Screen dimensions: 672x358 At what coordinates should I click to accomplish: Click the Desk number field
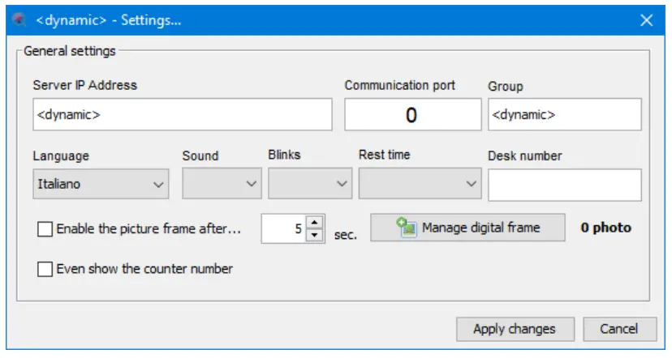coord(564,185)
